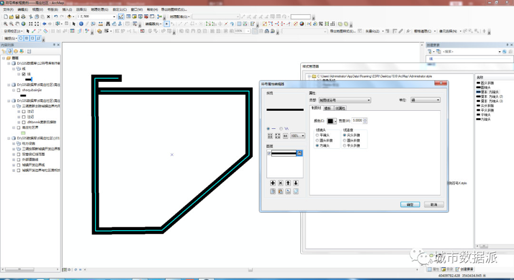
Task: Toggle symbol layer visibility checkbox in editor
Action: 269,153
